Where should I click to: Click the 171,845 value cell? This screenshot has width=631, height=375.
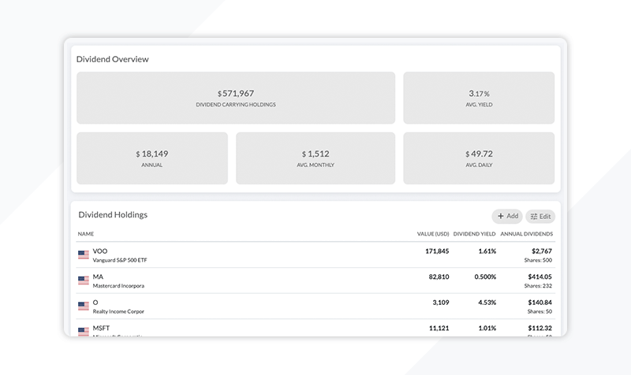click(437, 251)
